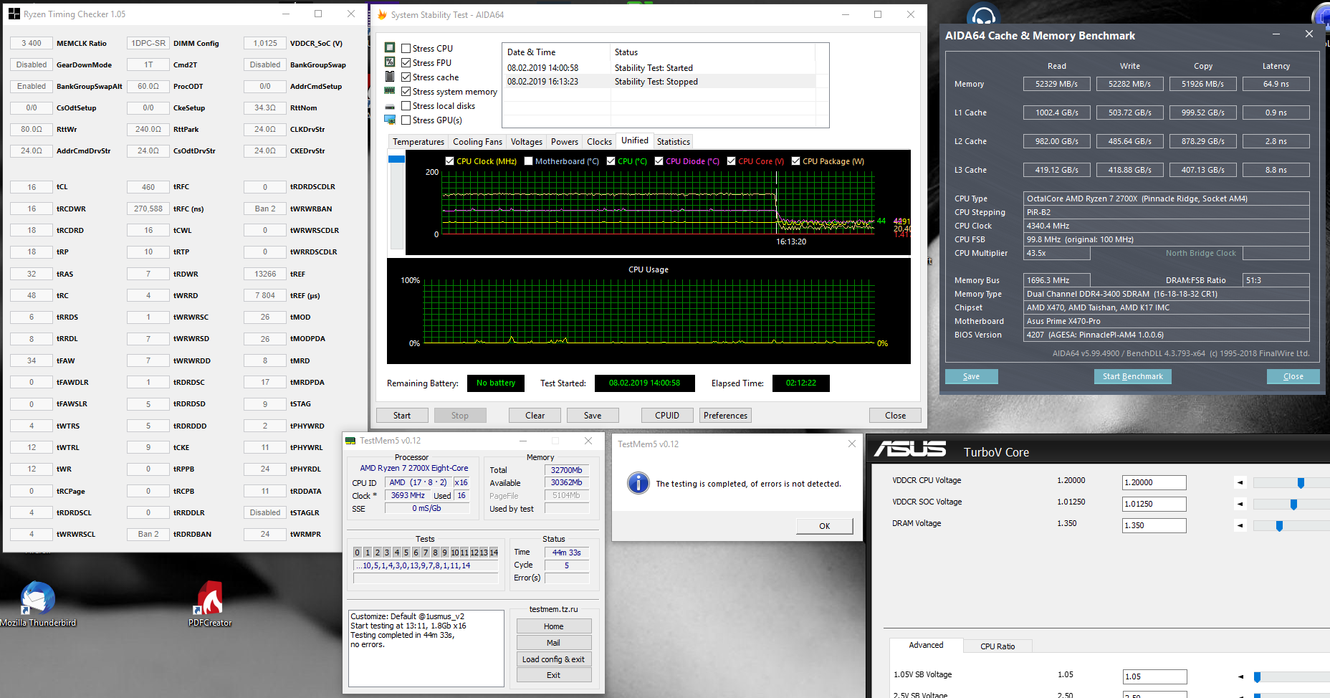Open the CPUID panel
Image resolution: width=1330 pixels, height=698 pixels.
[x=667, y=416]
